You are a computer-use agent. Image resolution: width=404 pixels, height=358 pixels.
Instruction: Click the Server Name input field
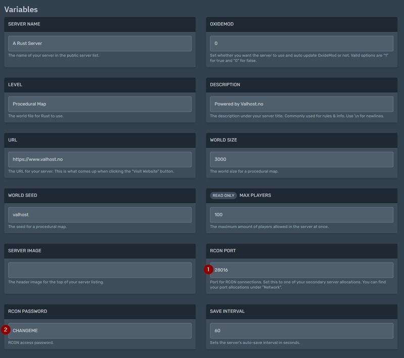point(99,43)
